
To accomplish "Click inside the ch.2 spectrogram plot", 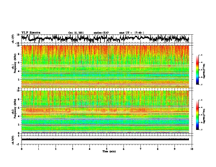I will [x=105, y=112].
